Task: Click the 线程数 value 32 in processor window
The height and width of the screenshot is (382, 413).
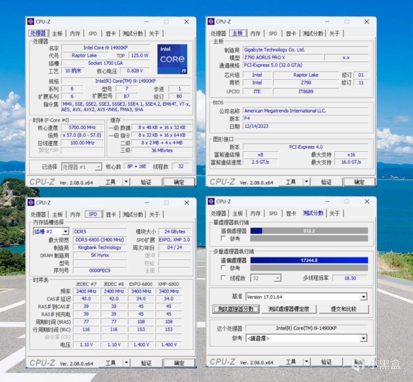Action: click(181, 167)
